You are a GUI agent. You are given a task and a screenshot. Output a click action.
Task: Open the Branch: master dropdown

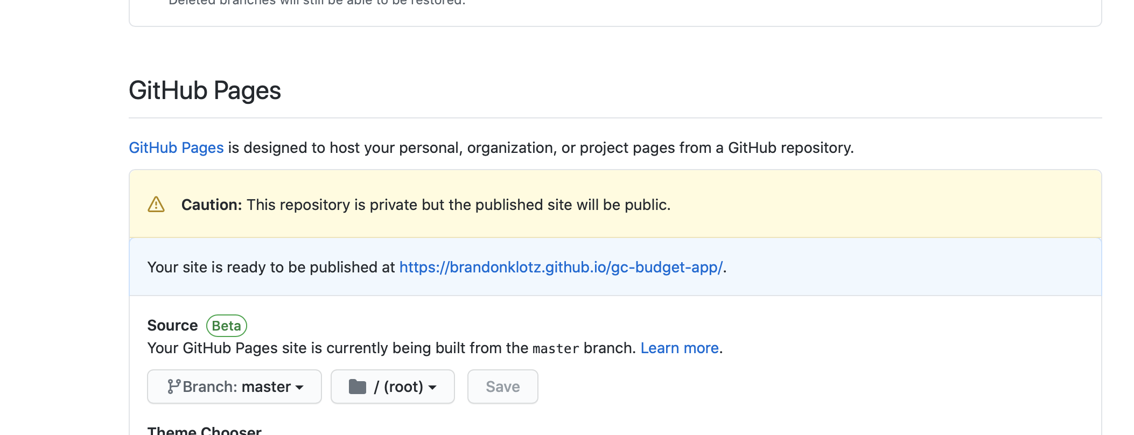pos(234,387)
